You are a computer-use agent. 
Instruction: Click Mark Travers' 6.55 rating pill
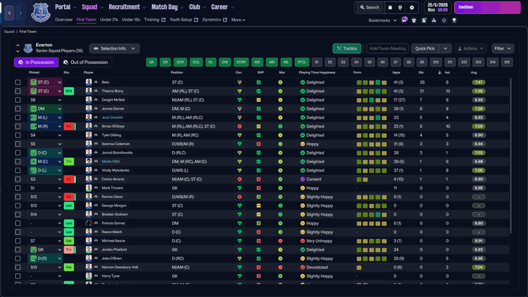pyautogui.click(x=478, y=188)
